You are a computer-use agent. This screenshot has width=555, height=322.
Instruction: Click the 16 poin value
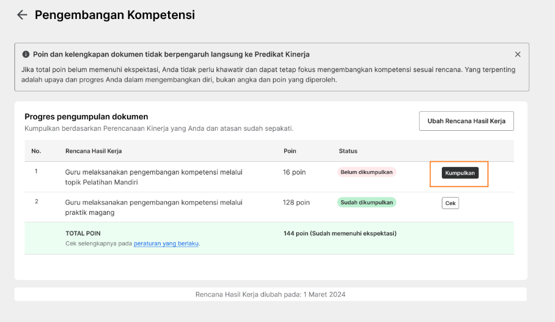point(294,172)
